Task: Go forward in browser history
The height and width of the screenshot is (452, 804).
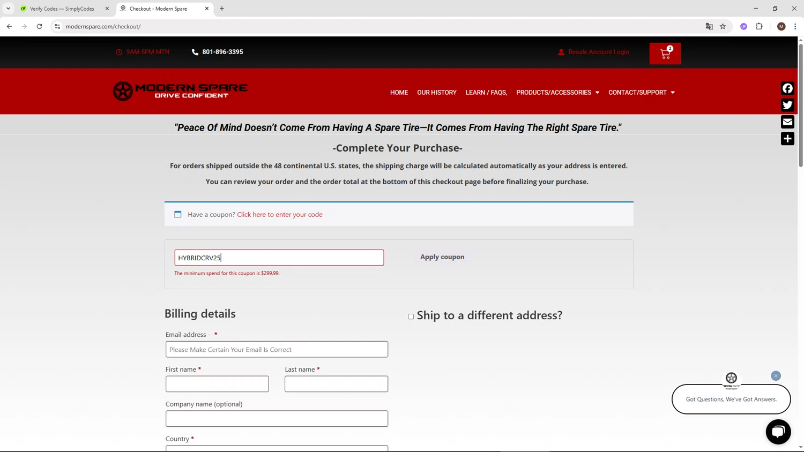Action: point(24,26)
